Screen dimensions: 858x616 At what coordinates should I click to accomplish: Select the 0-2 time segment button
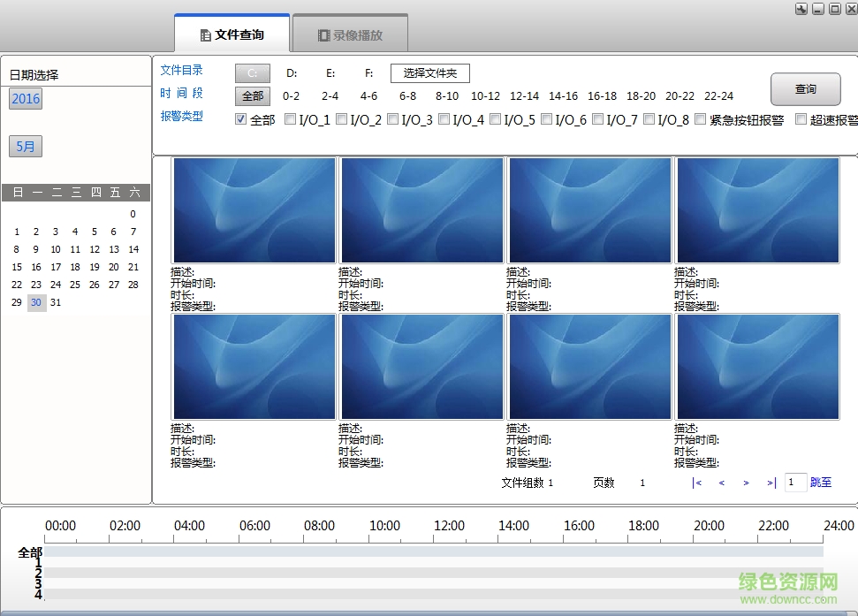click(x=292, y=95)
